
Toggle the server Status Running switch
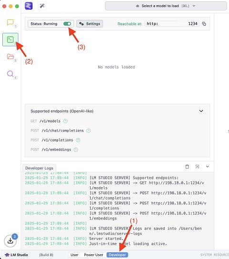point(67,24)
